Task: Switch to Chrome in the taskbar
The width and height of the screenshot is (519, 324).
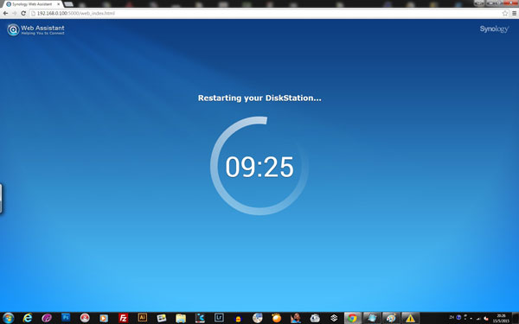Action: coord(353,318)
